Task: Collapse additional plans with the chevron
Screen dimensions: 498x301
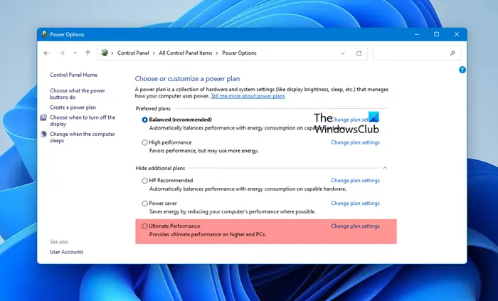Action: pos(385,168)
